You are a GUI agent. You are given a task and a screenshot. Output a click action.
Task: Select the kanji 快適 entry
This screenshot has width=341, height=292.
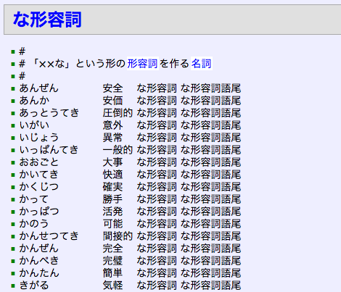tap(112, 175)
